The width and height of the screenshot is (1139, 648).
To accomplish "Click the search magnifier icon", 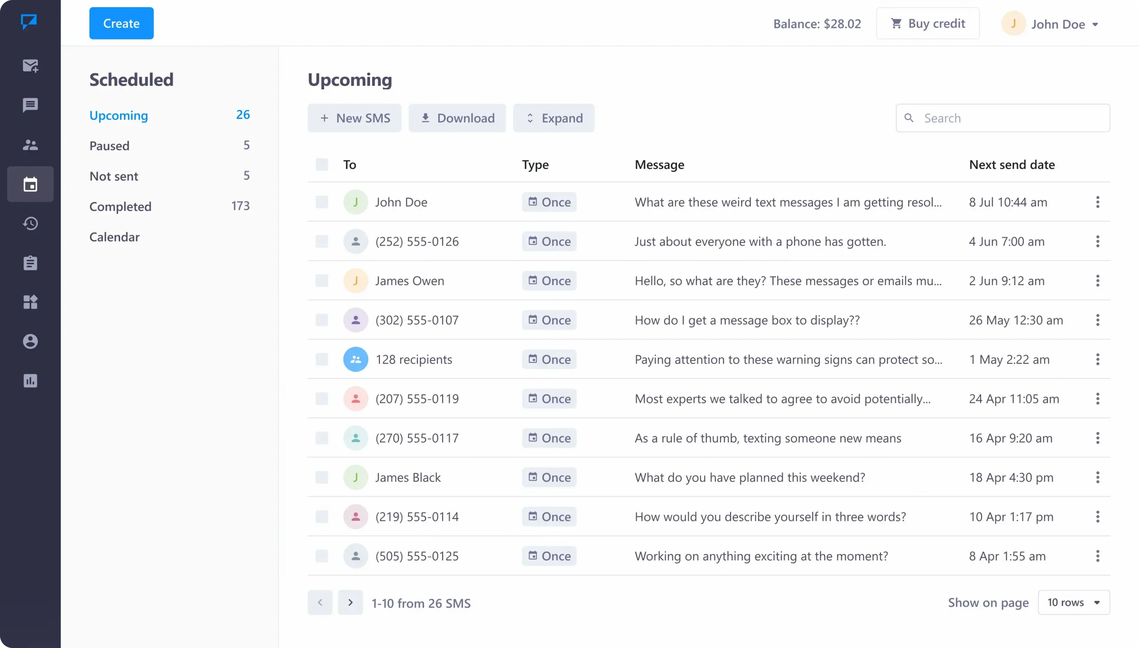I will [909, 118].
